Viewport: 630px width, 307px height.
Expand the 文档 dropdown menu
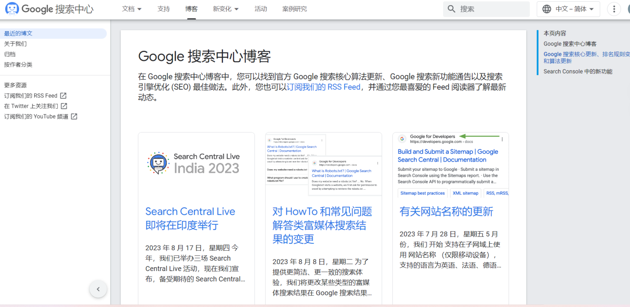click(x=132, y=8)
